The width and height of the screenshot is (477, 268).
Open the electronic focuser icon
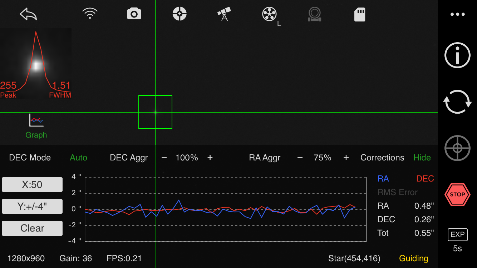pyautogui.click(x=315, y=14)
